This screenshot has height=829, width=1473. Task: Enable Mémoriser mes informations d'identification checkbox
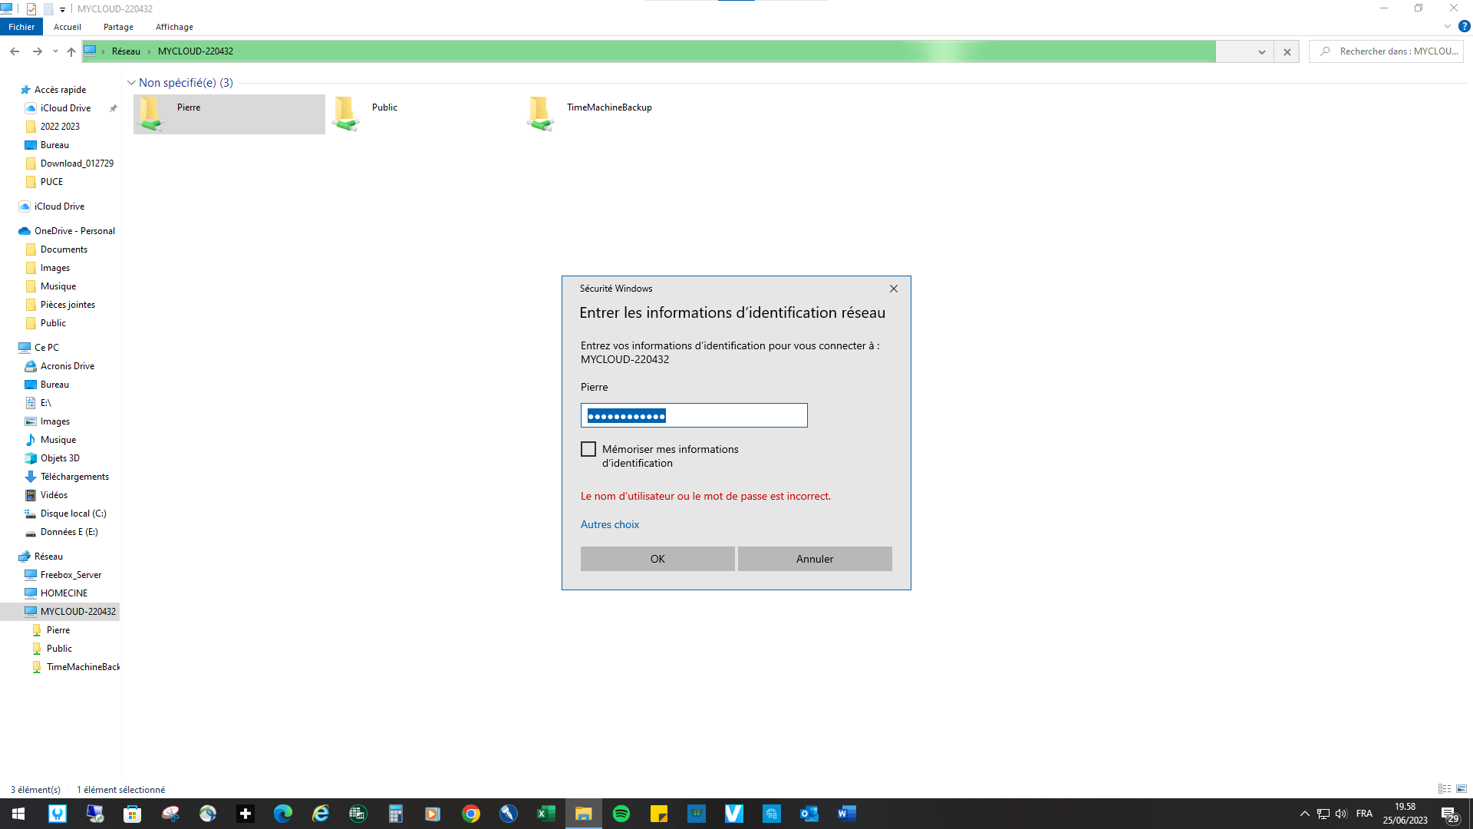[x=588, y=449]
